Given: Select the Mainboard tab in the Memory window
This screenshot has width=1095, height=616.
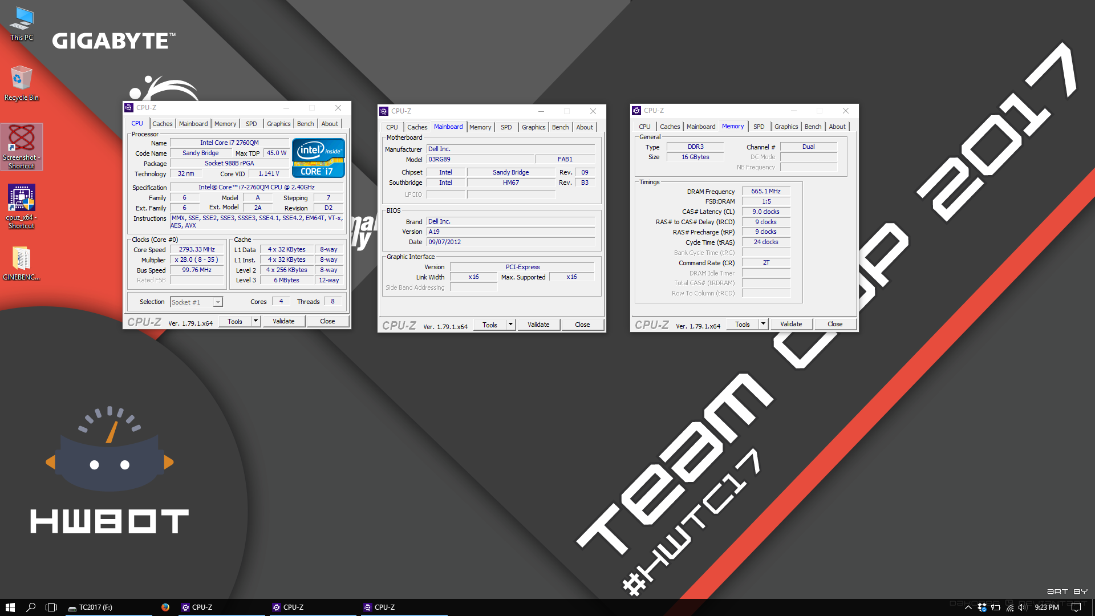Looking at the screenshot, I should click(x=700, y=127).
